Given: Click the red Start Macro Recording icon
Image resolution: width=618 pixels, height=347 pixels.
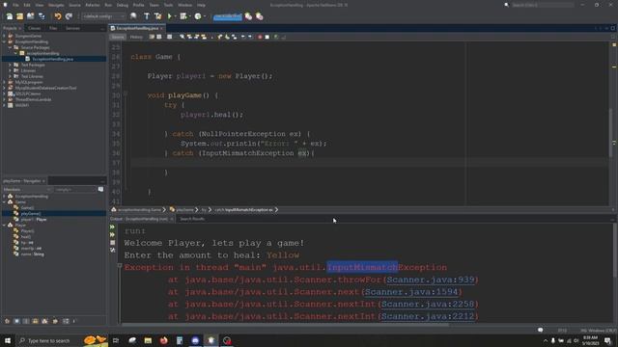Looking at the screenshot, I should 260,37.
